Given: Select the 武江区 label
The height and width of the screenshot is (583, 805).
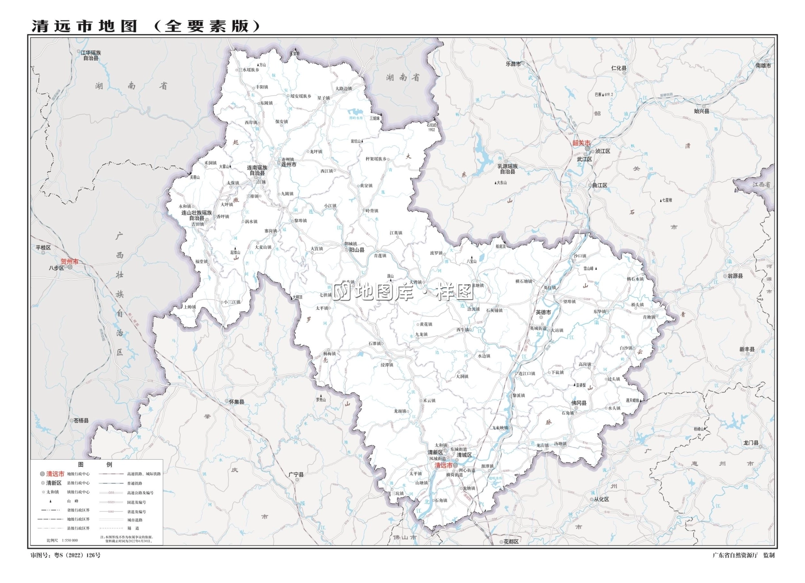Looking at the screenshot, I should click(584, 159).
